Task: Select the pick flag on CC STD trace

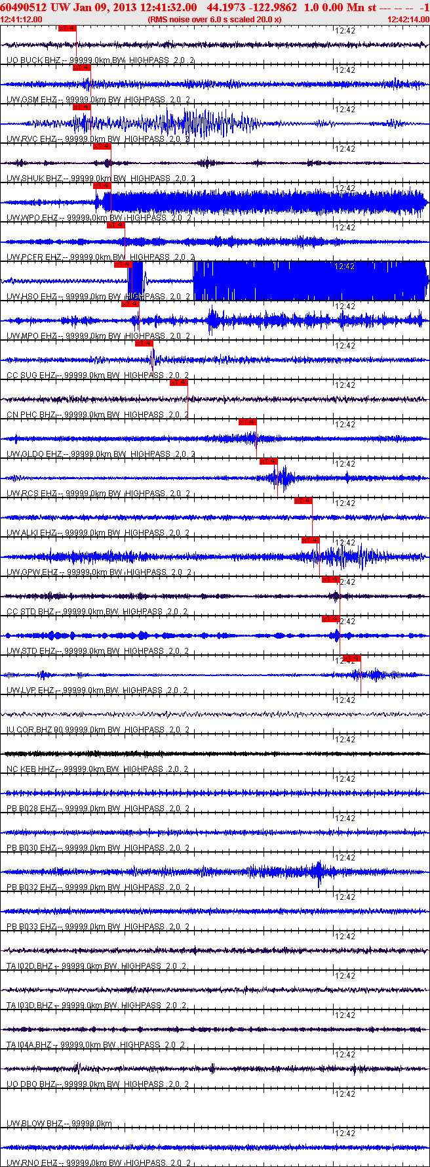Action: point(331,580)
